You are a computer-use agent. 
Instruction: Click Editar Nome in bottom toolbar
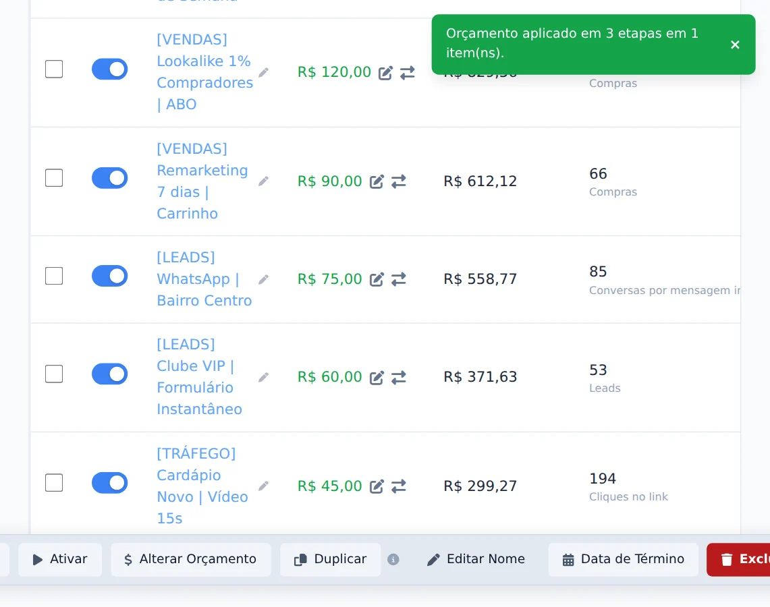pos(476,559)
